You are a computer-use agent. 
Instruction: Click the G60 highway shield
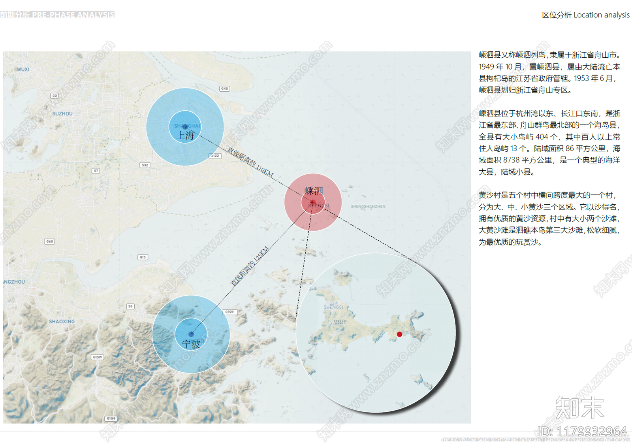(x=49, y=241)
